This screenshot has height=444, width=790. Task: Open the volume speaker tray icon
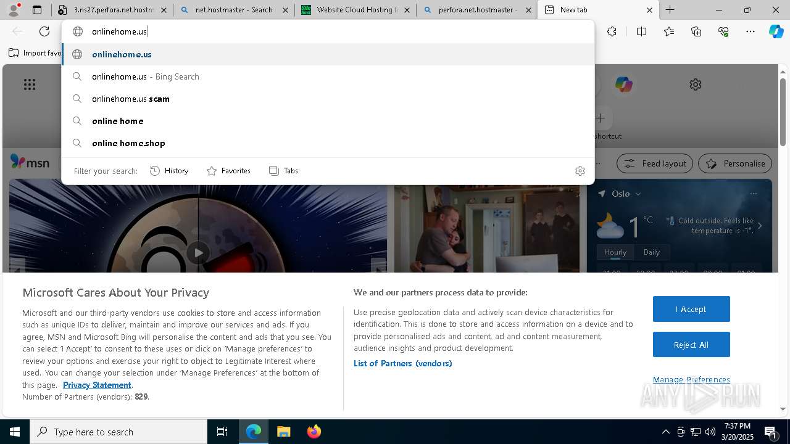(x=710, y=432)
